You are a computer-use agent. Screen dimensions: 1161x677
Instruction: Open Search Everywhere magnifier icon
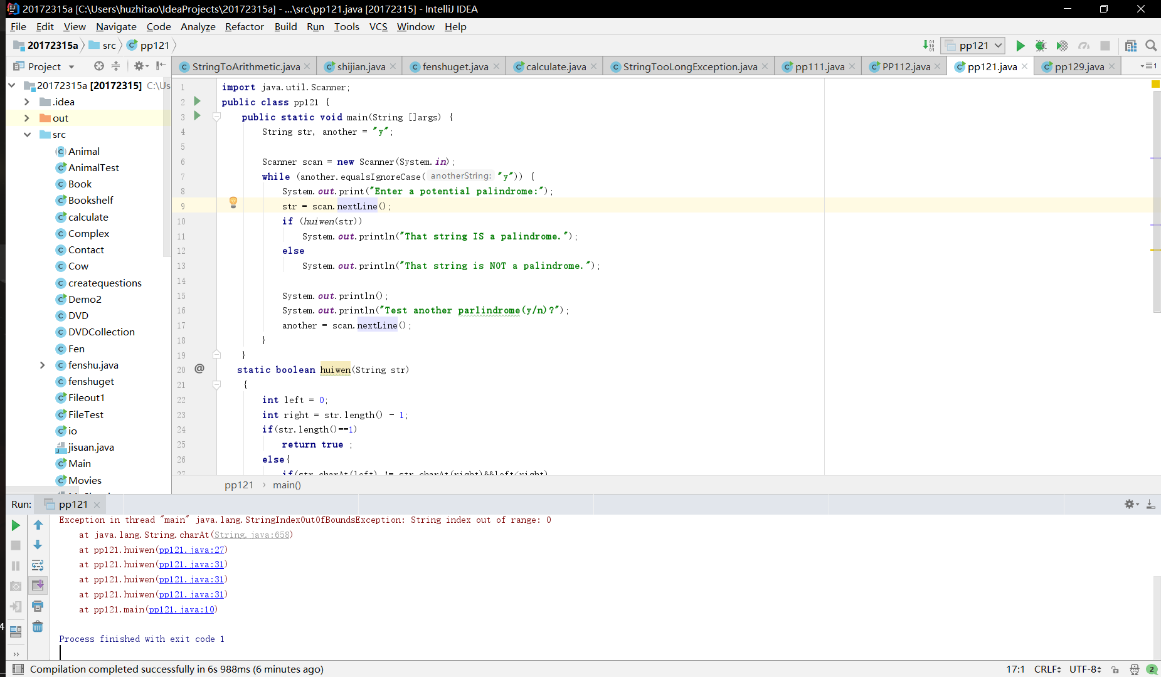point(1151,45)
